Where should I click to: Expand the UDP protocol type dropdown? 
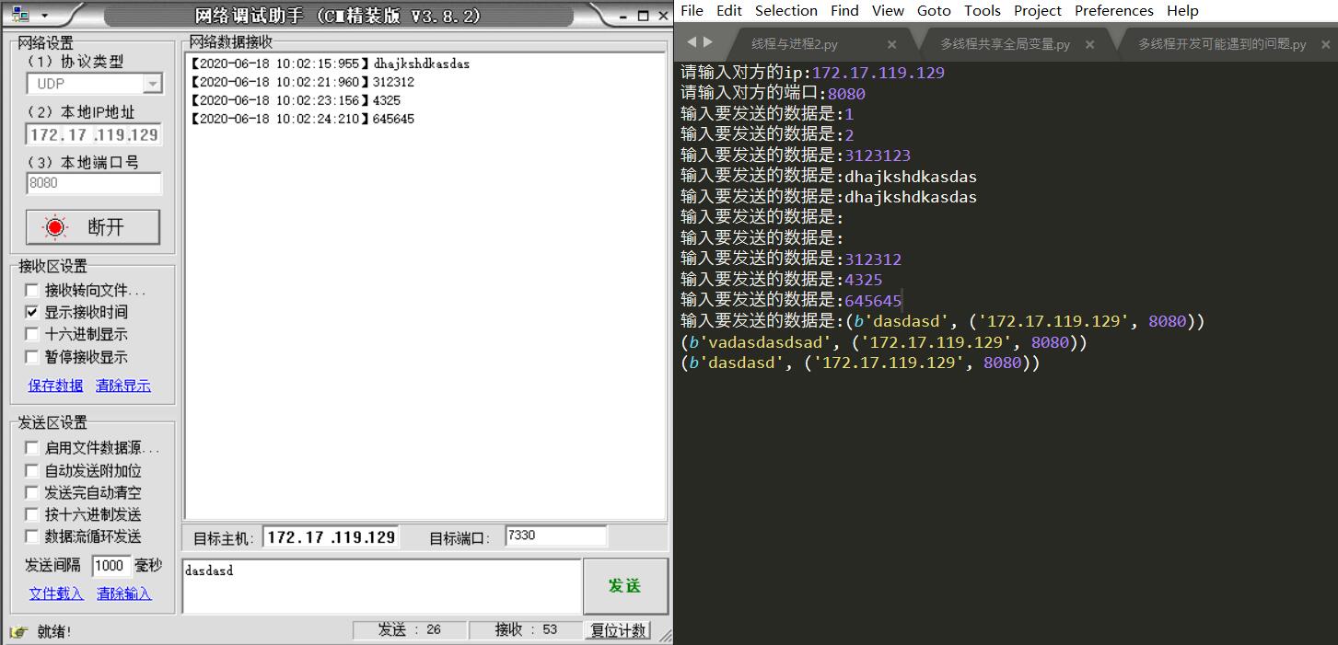coord(152,85)
